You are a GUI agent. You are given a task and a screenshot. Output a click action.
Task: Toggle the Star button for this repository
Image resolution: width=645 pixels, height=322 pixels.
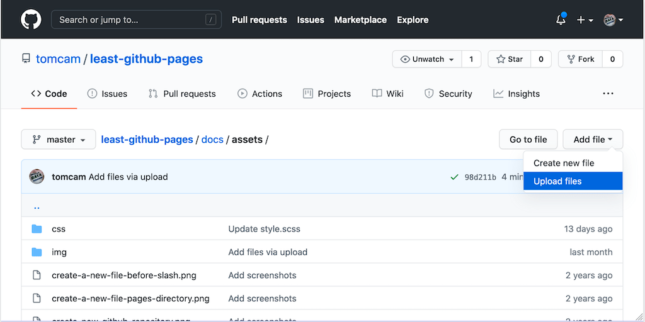(510, 59)
